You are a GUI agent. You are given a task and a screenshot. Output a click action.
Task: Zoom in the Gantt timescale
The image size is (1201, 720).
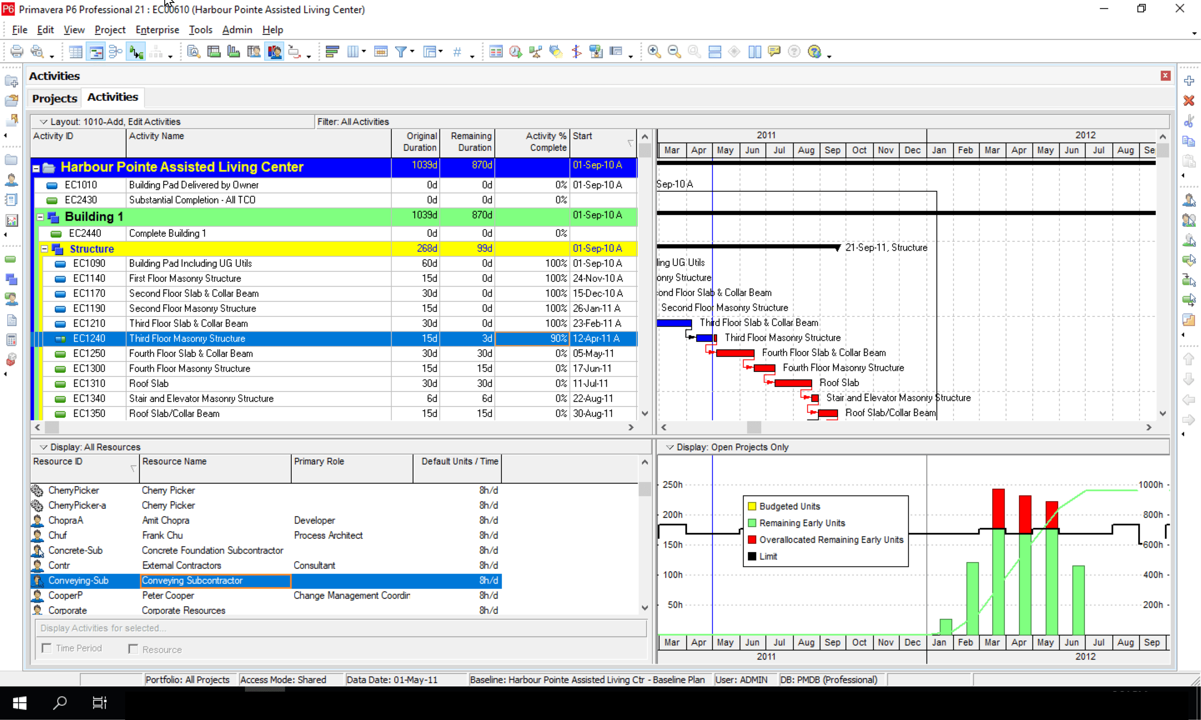(654, 51)
